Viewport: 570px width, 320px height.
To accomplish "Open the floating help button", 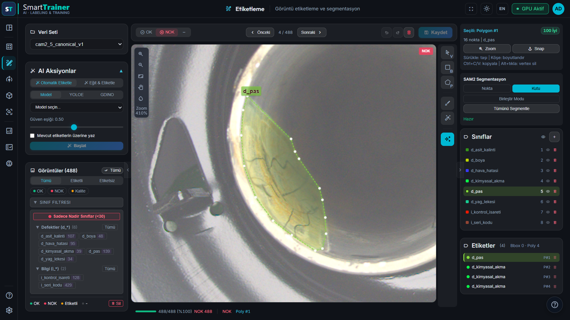I will (x=555, y=305).
